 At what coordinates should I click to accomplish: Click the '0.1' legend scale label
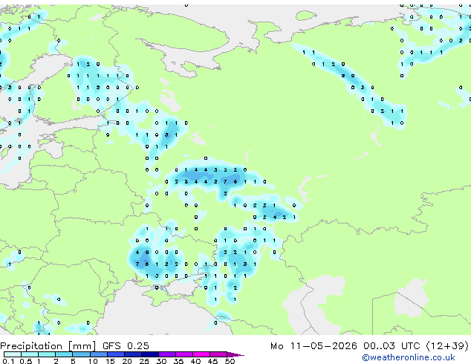click(x=8, y=361)
